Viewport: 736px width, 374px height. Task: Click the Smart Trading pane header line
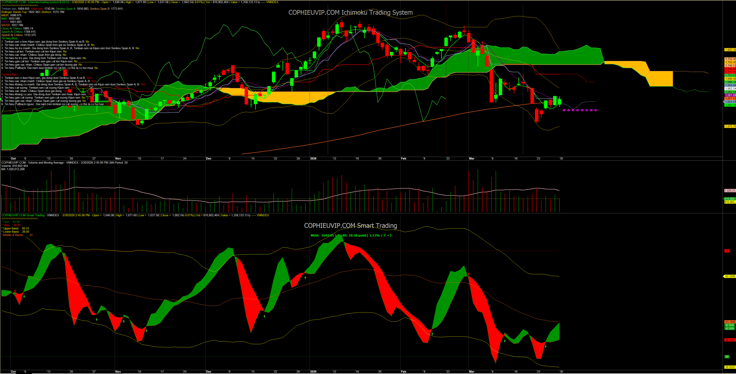click(135, 215)
